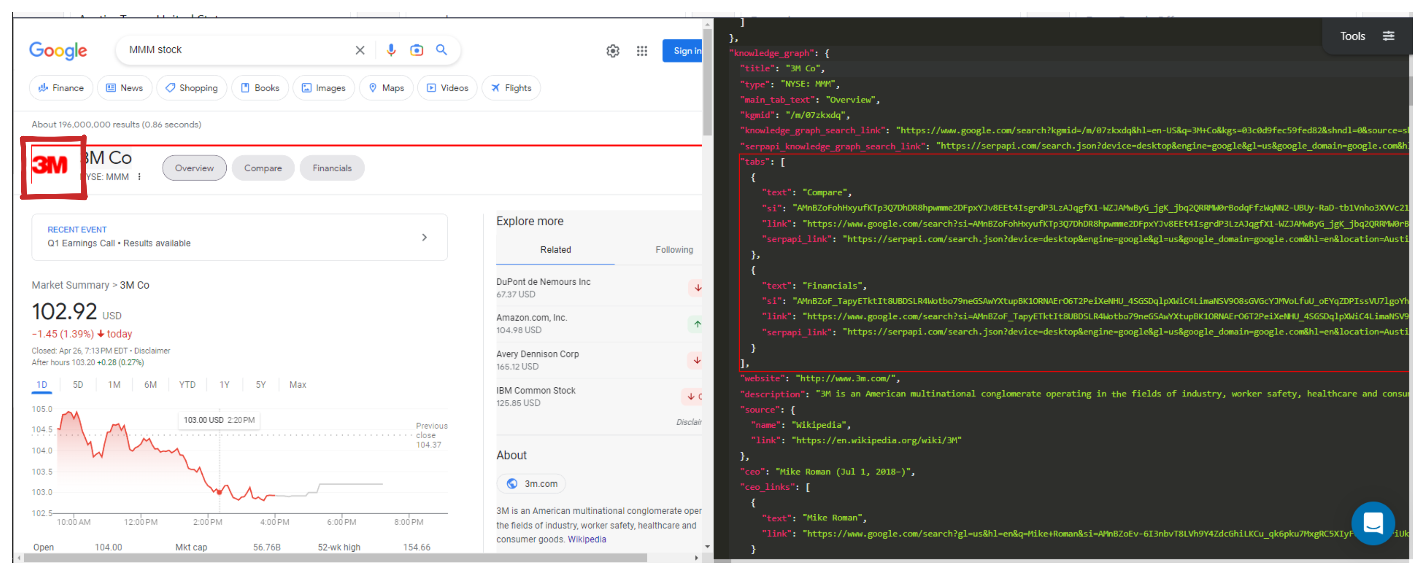Select the 1Y chart range
The image size is (1425, 575).
[224, 385]
